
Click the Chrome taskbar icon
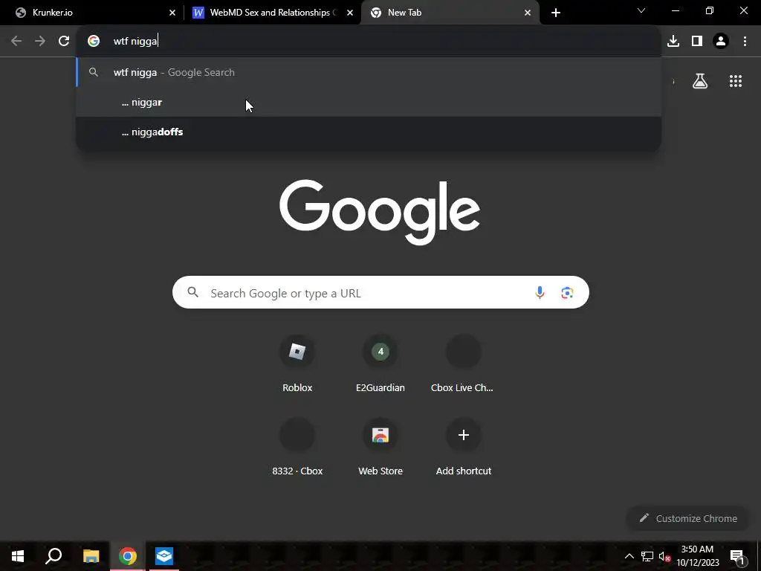click(128, 556)
